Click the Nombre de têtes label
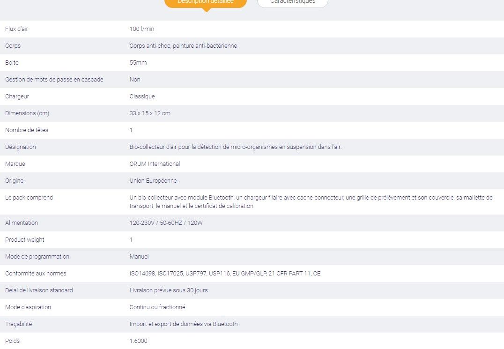This screenshot has width=504, height=349. (27, 130)
